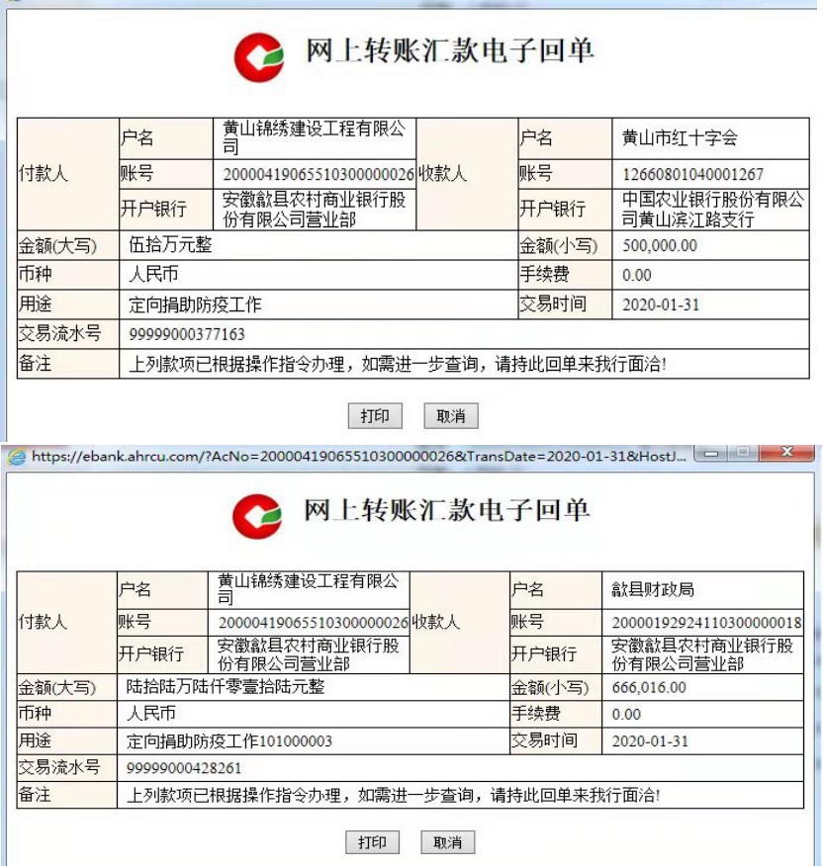Click the 金额(小写) label in the lower receipt

549,688
